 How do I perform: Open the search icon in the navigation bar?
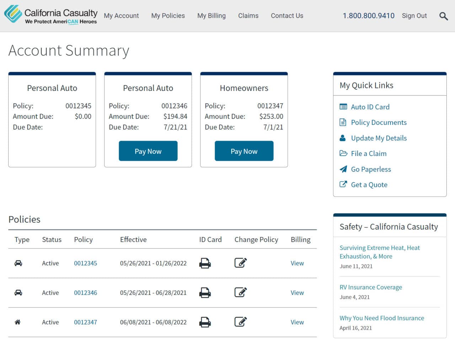tap(443, 16)
